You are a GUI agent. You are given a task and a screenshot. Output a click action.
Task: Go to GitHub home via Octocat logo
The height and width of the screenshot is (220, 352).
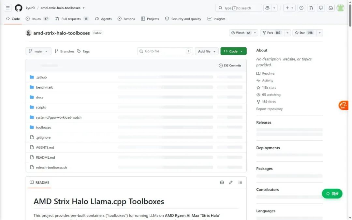(18, 8)
